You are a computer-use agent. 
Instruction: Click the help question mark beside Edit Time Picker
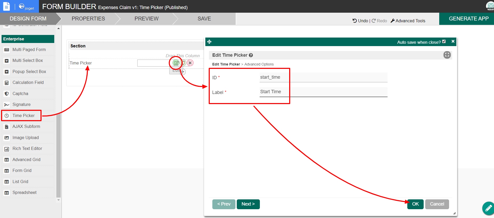(251, 55)
